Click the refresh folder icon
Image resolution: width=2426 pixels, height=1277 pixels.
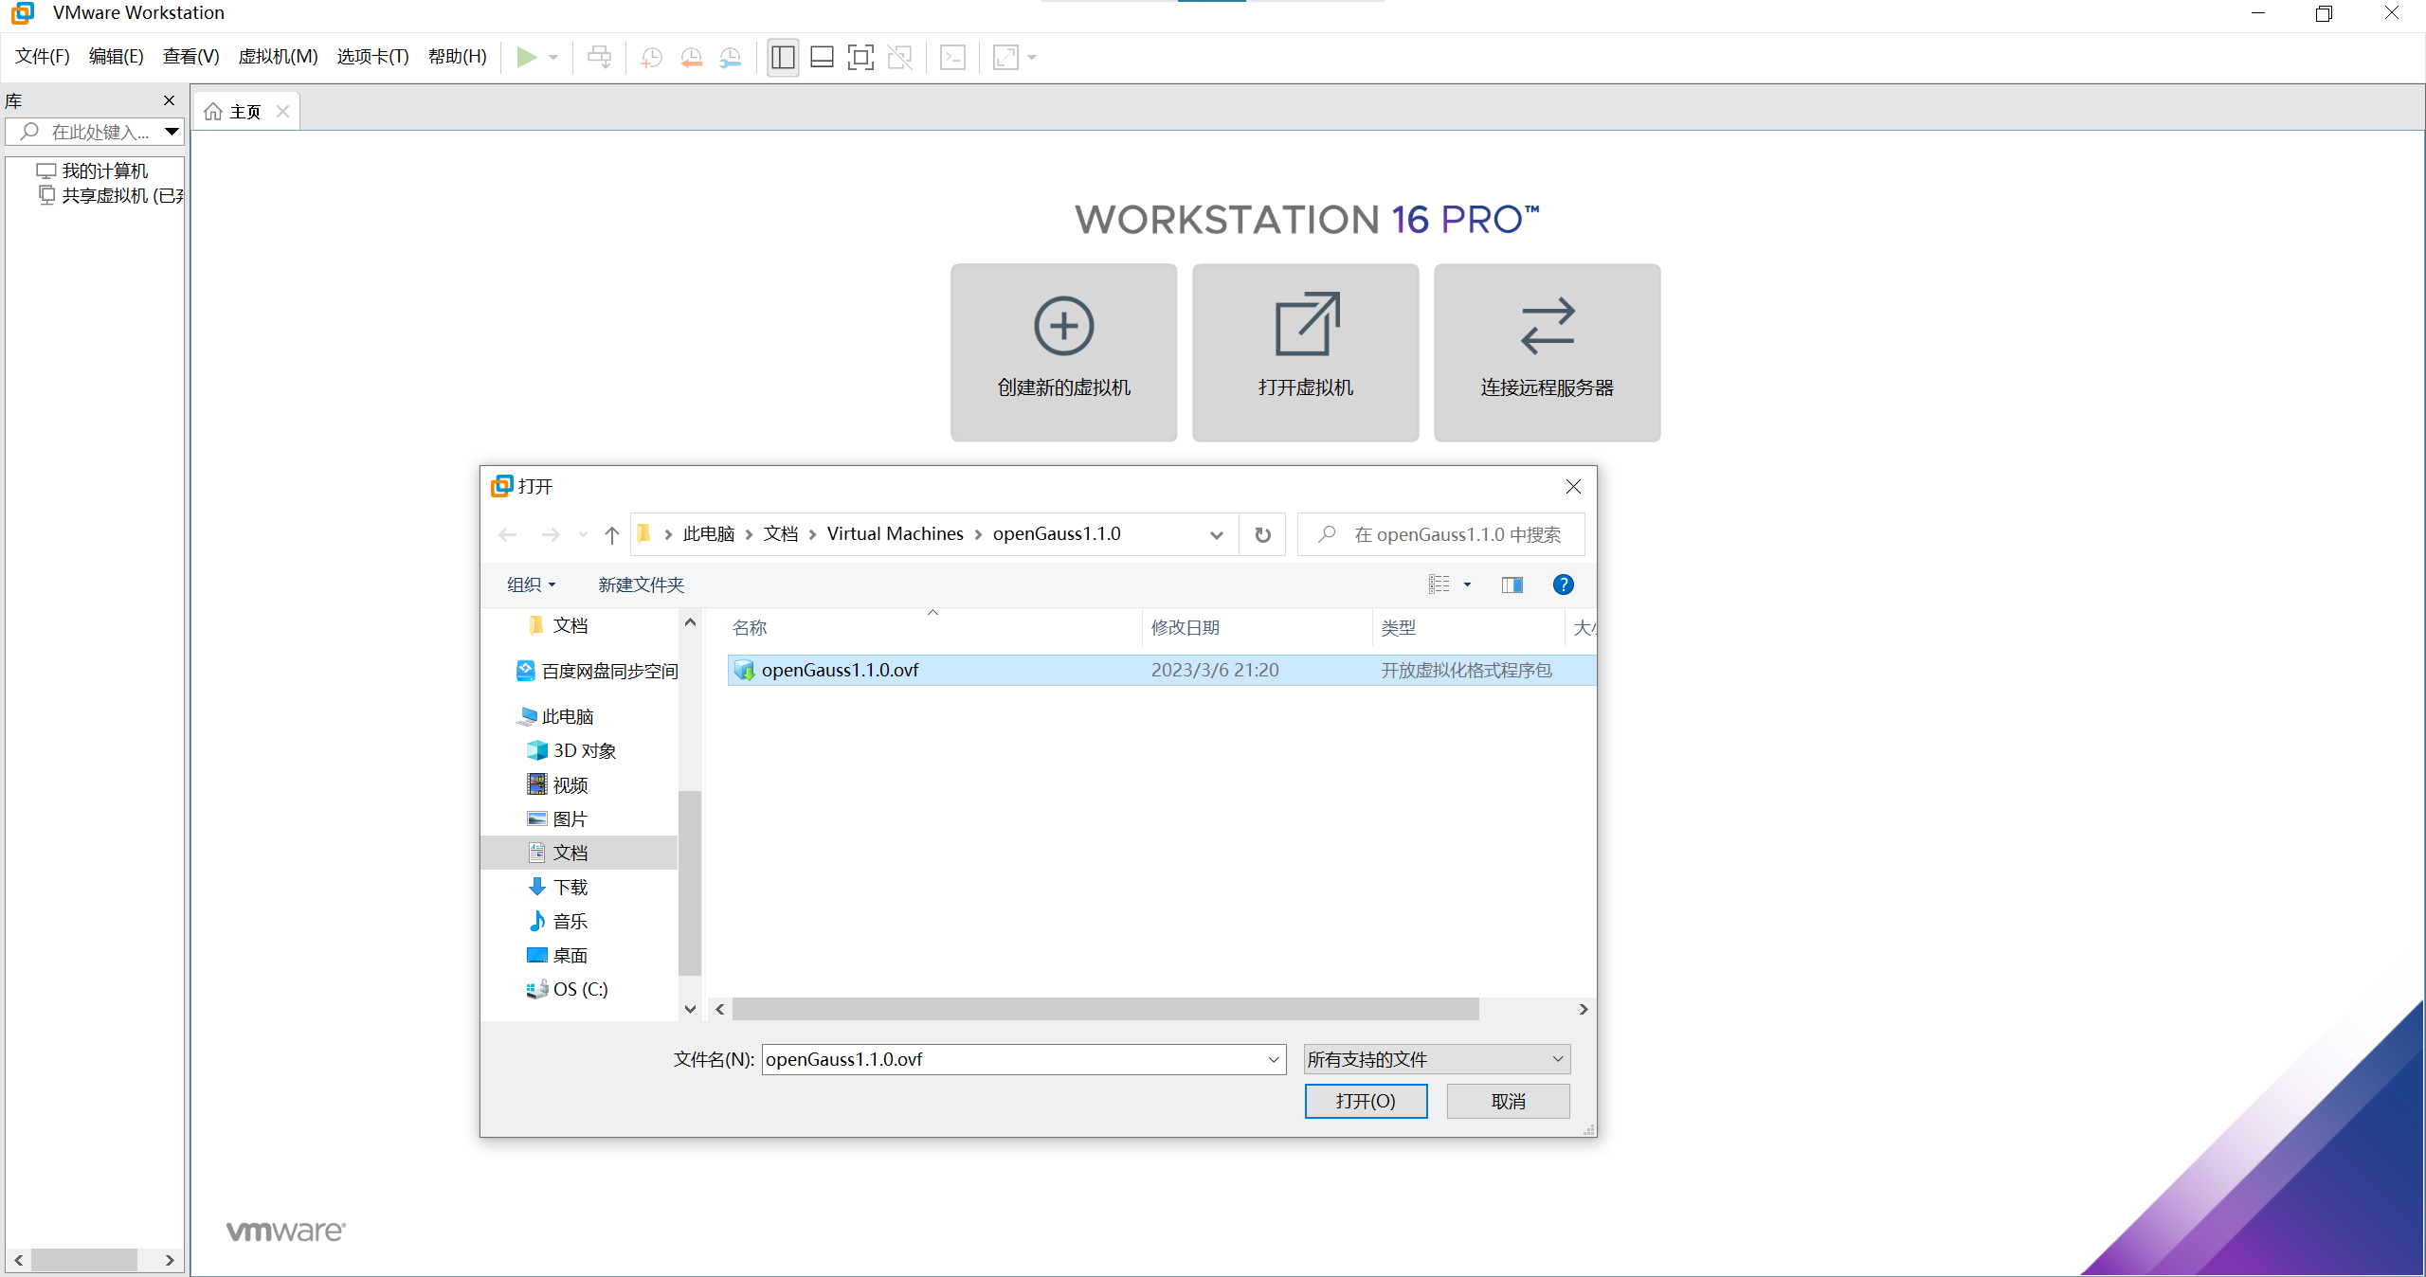(x=1262, y=535)
